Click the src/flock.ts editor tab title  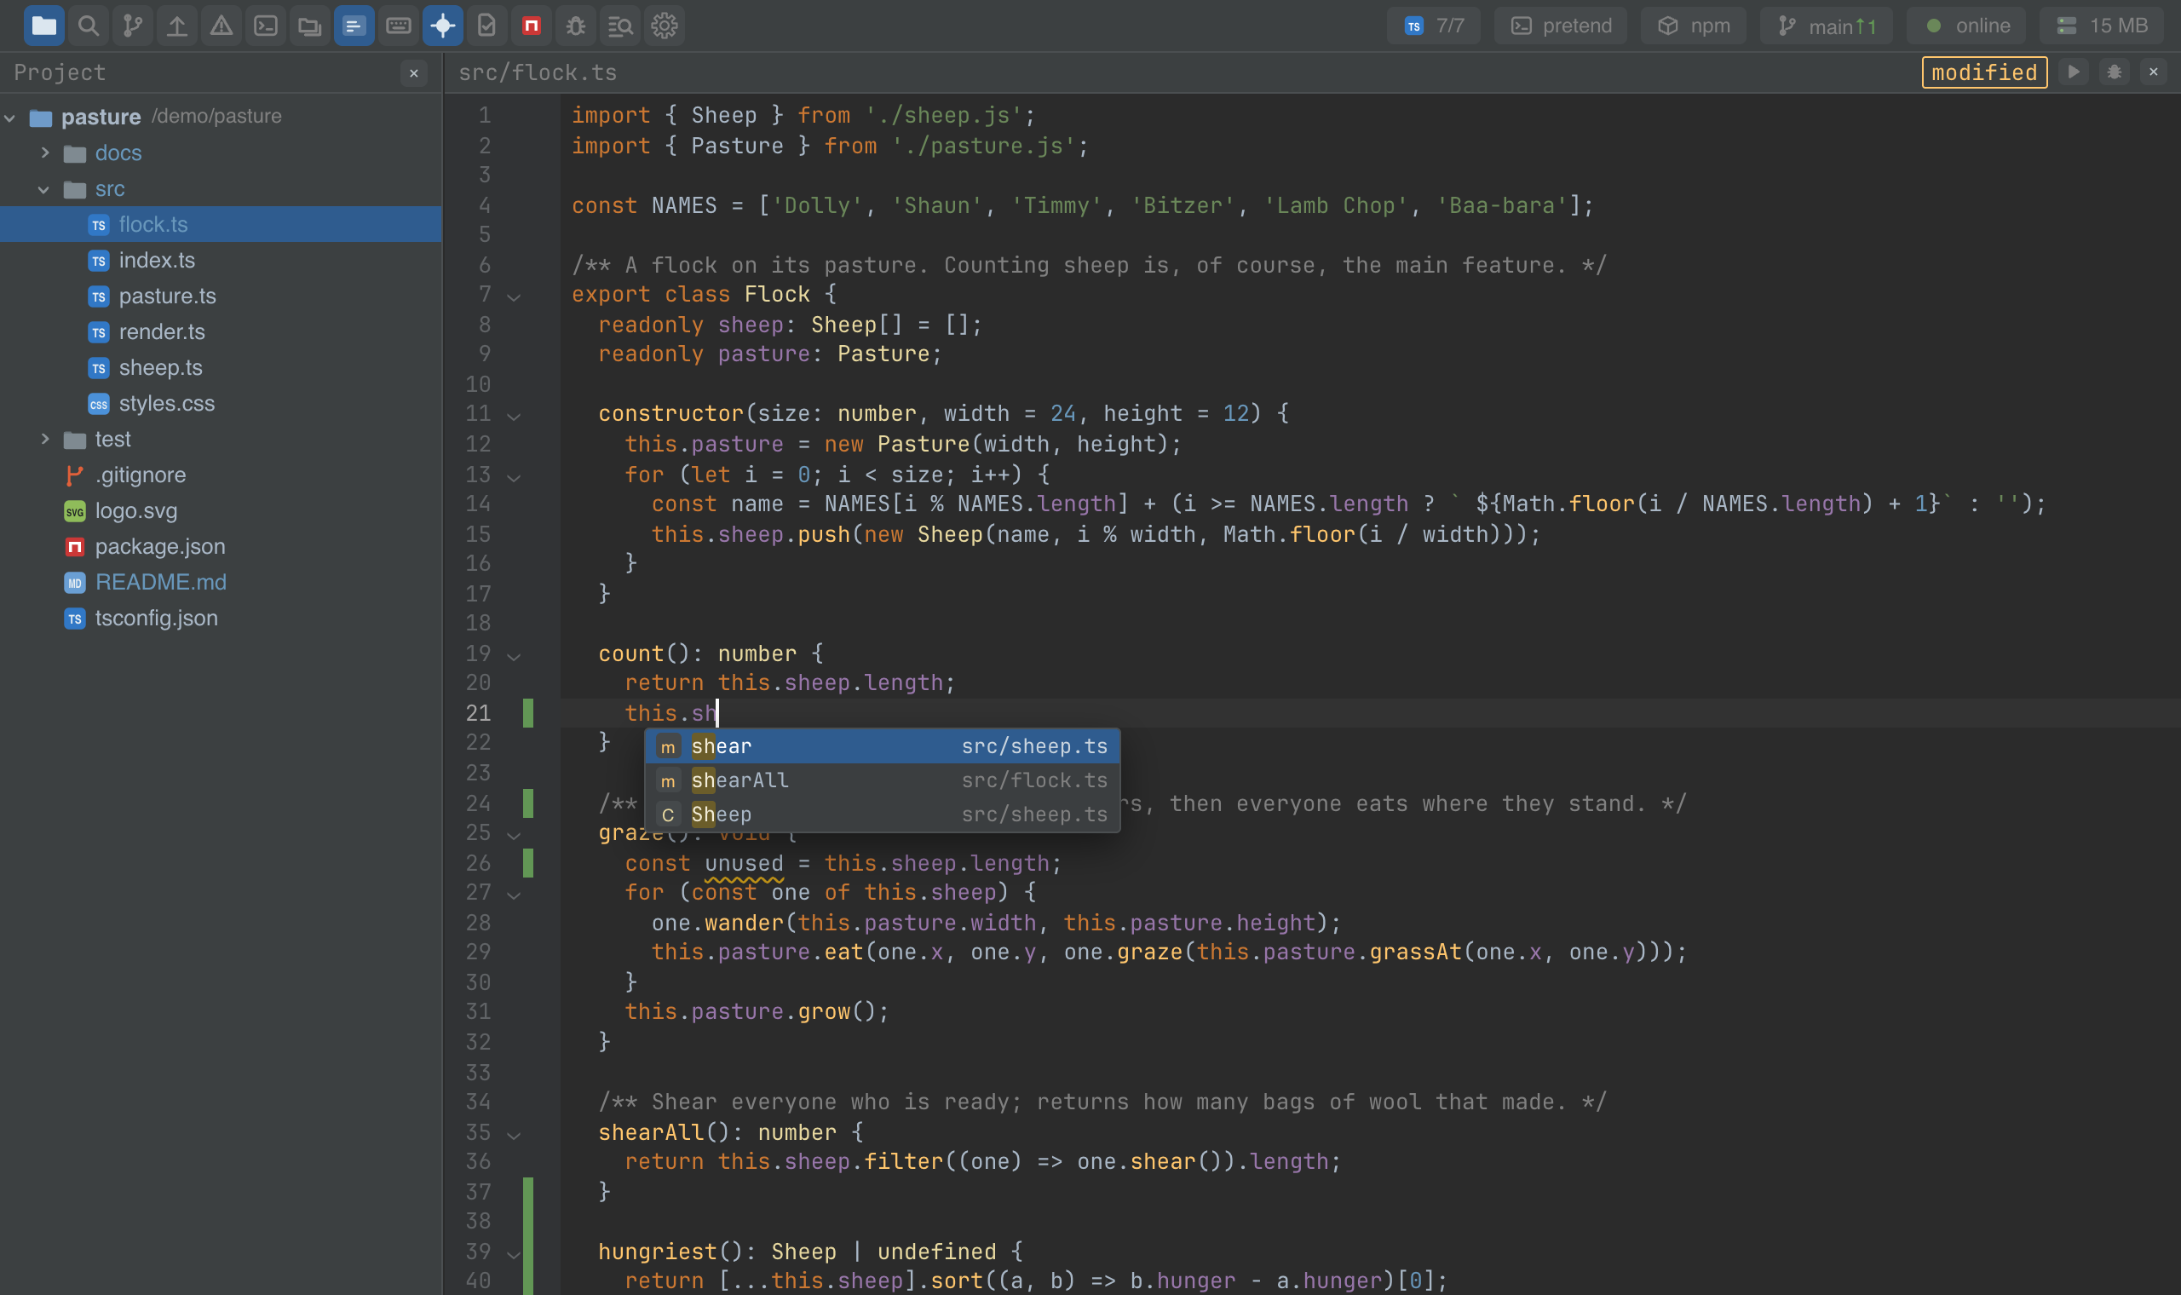pos(538,72)
